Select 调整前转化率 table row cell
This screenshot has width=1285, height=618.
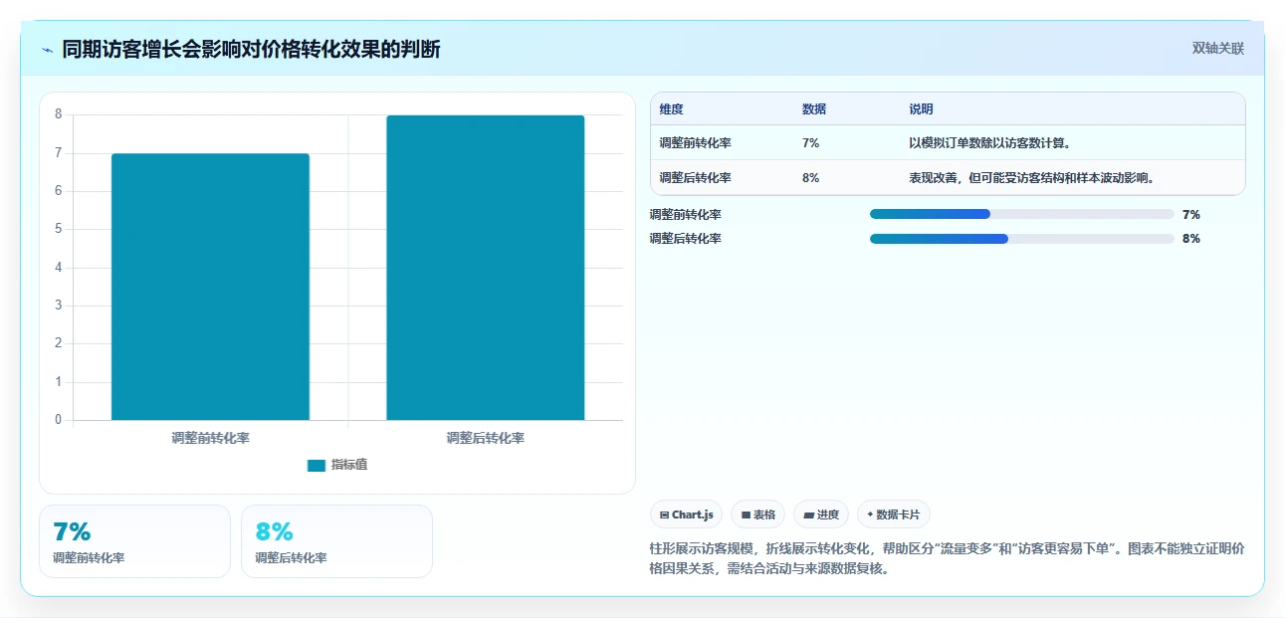pyautogui.click(x=695, y=143)
